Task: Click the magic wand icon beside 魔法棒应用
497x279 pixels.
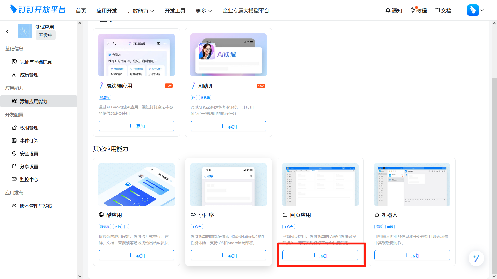Action: point(101,86)
